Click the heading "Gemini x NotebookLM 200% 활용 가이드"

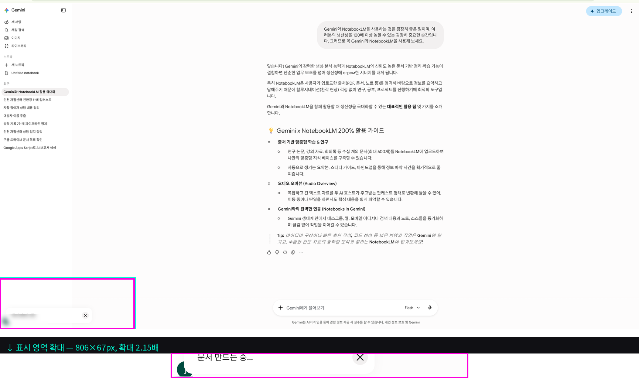tap(330, 131)
